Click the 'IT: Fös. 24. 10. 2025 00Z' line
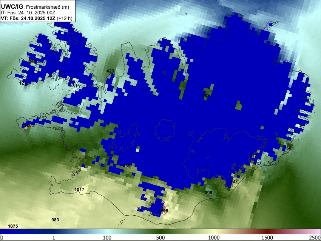This screenshot has height=241, width=321. [x=28, y=13]
